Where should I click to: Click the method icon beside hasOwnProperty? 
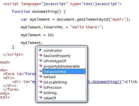coord(40,55)
